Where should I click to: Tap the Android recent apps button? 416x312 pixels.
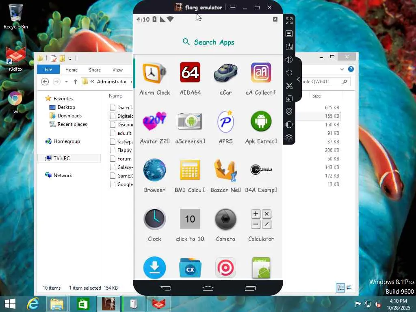250,288
